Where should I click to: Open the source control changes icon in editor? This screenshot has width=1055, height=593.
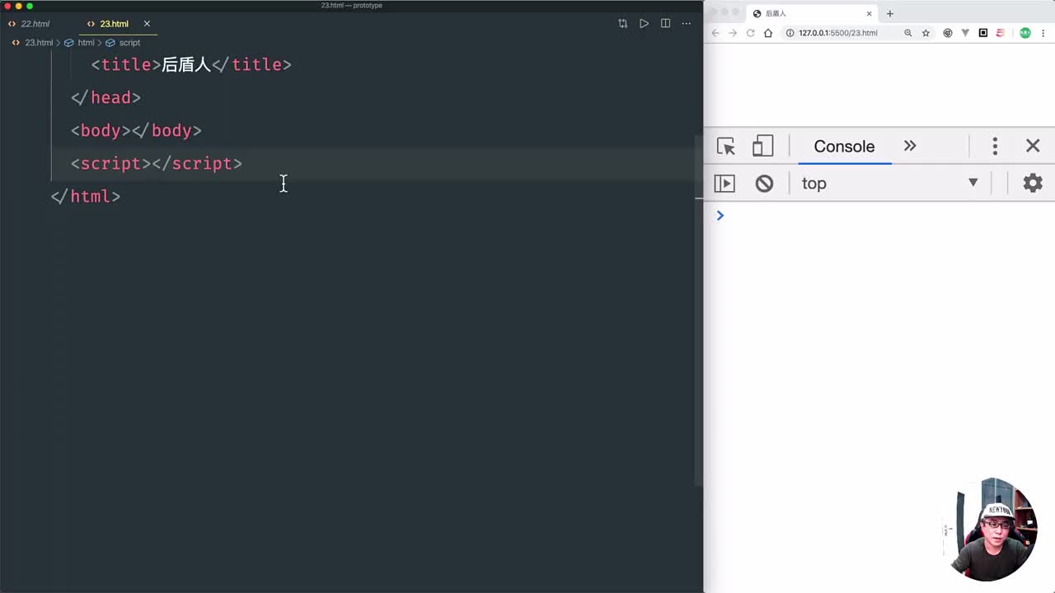pos(622,24)
